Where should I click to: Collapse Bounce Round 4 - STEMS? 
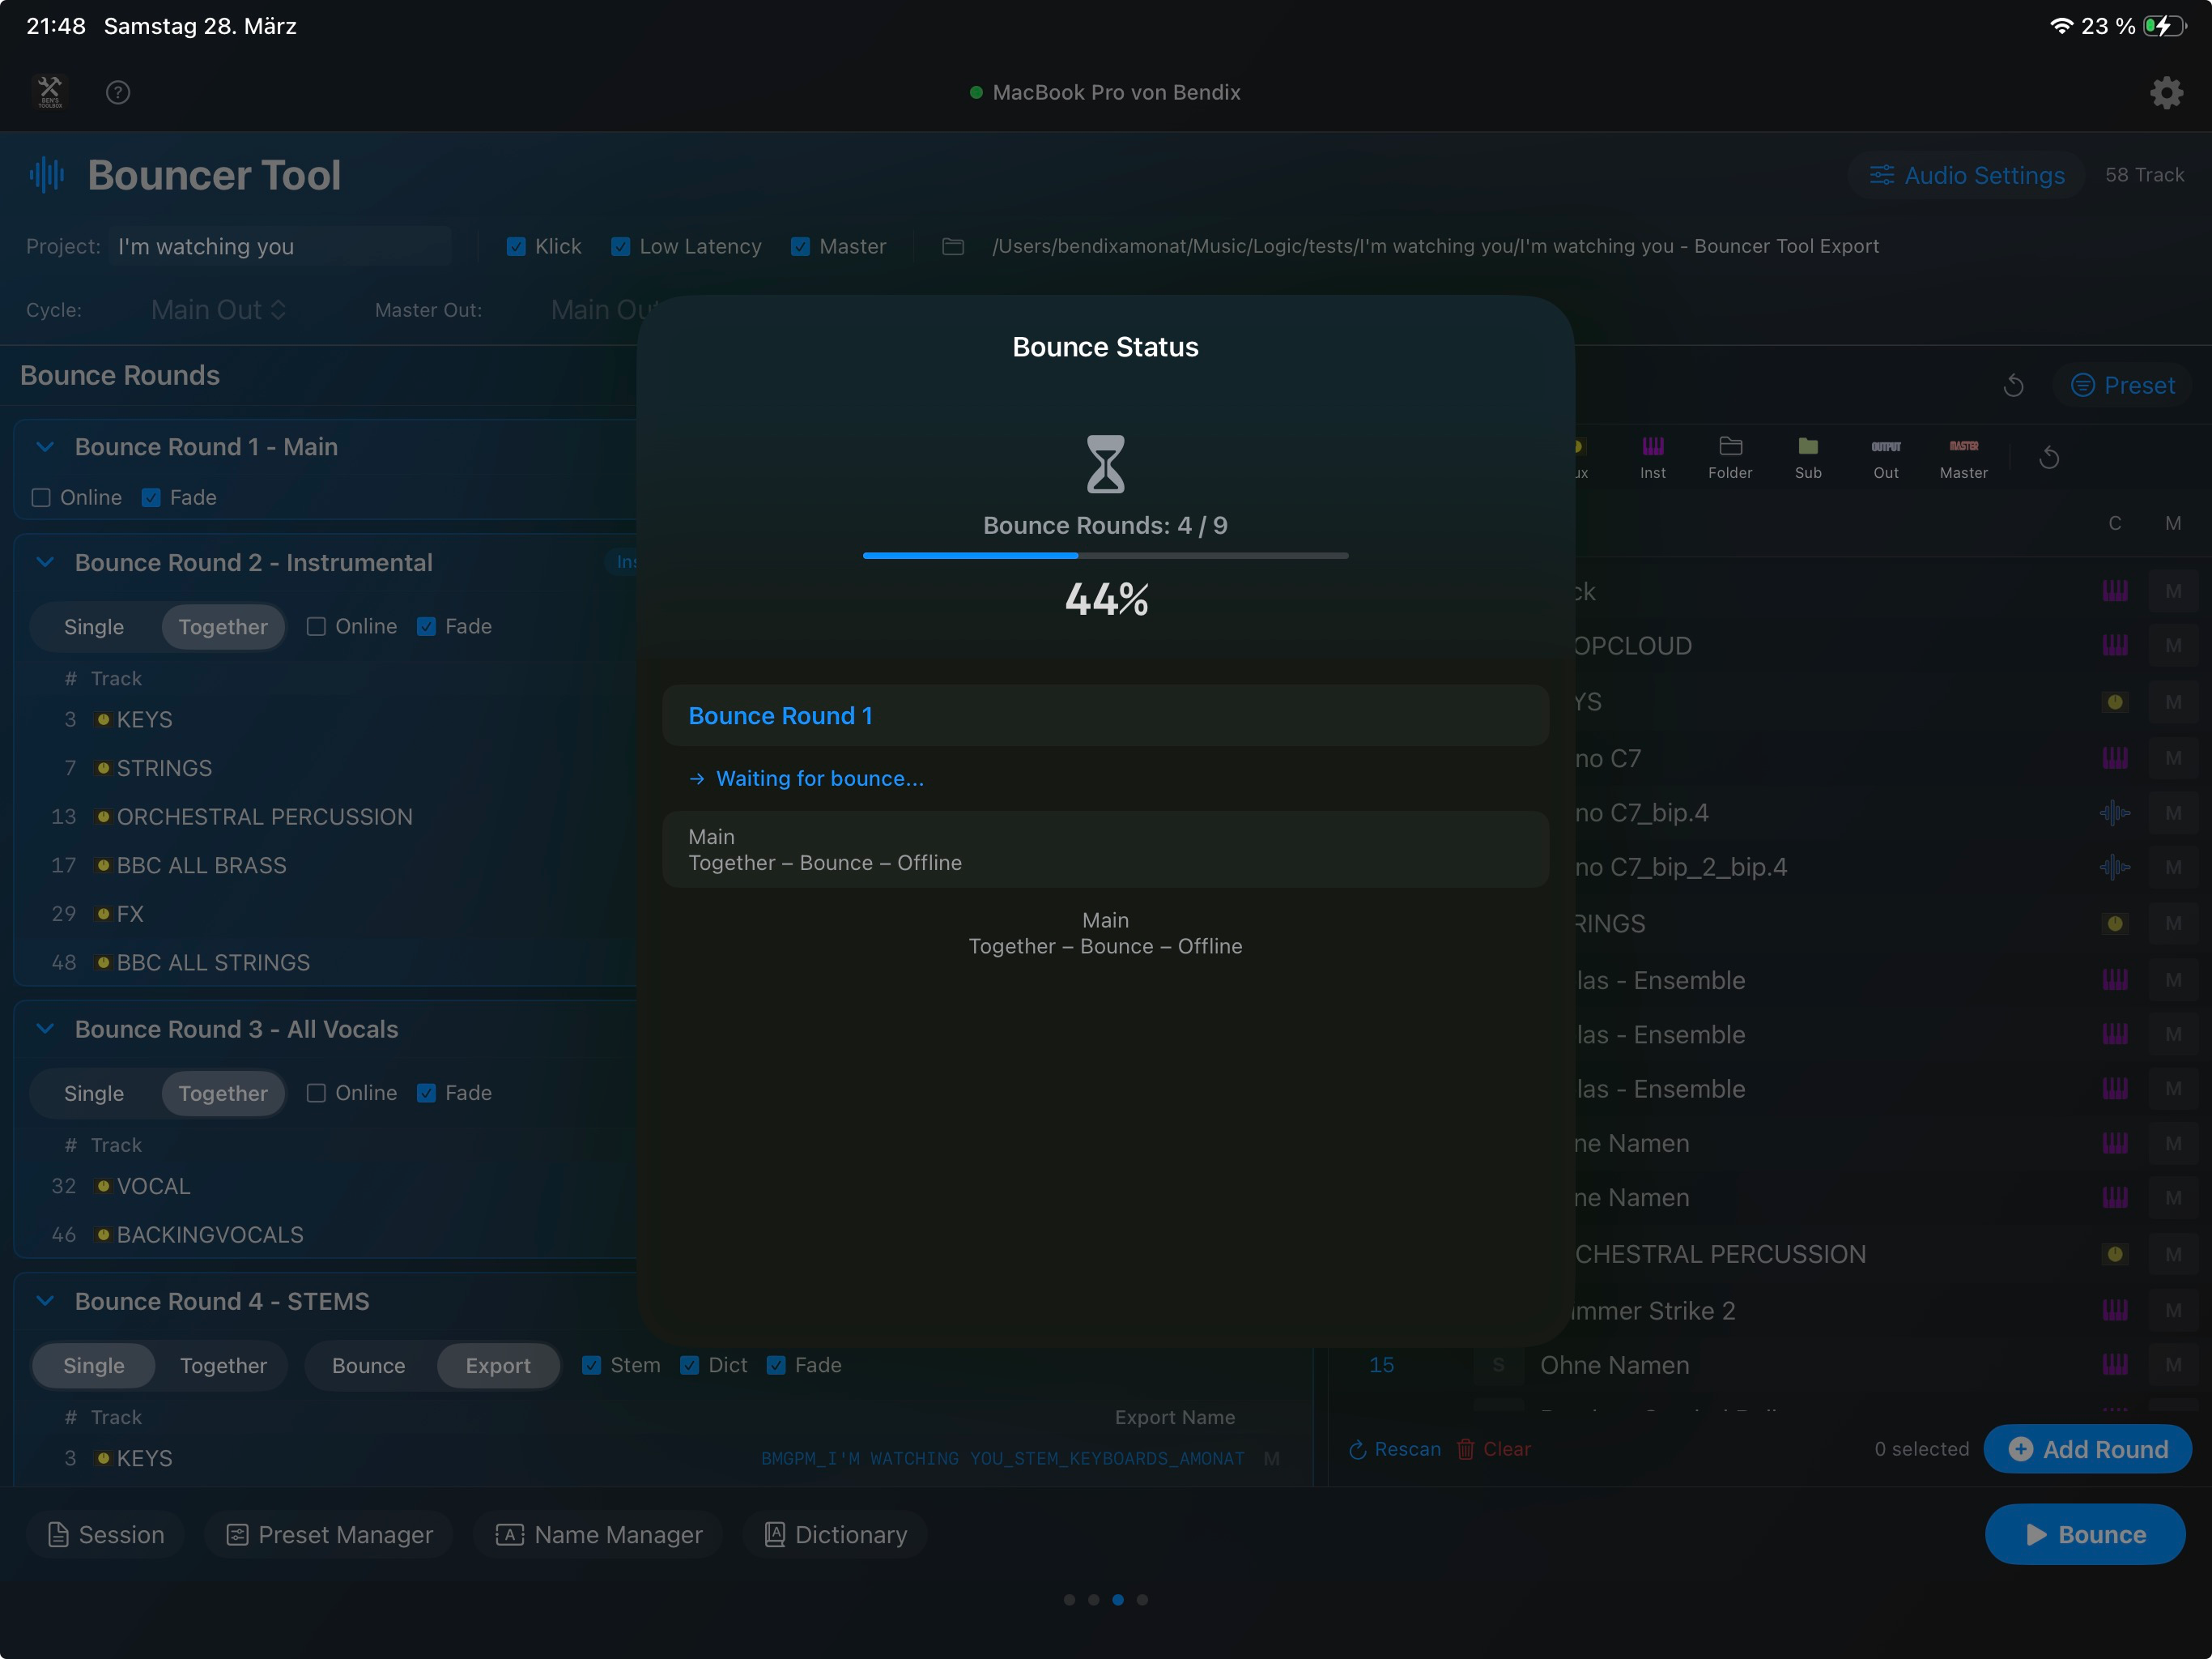pyautogui.click(x=45, y=1301)
